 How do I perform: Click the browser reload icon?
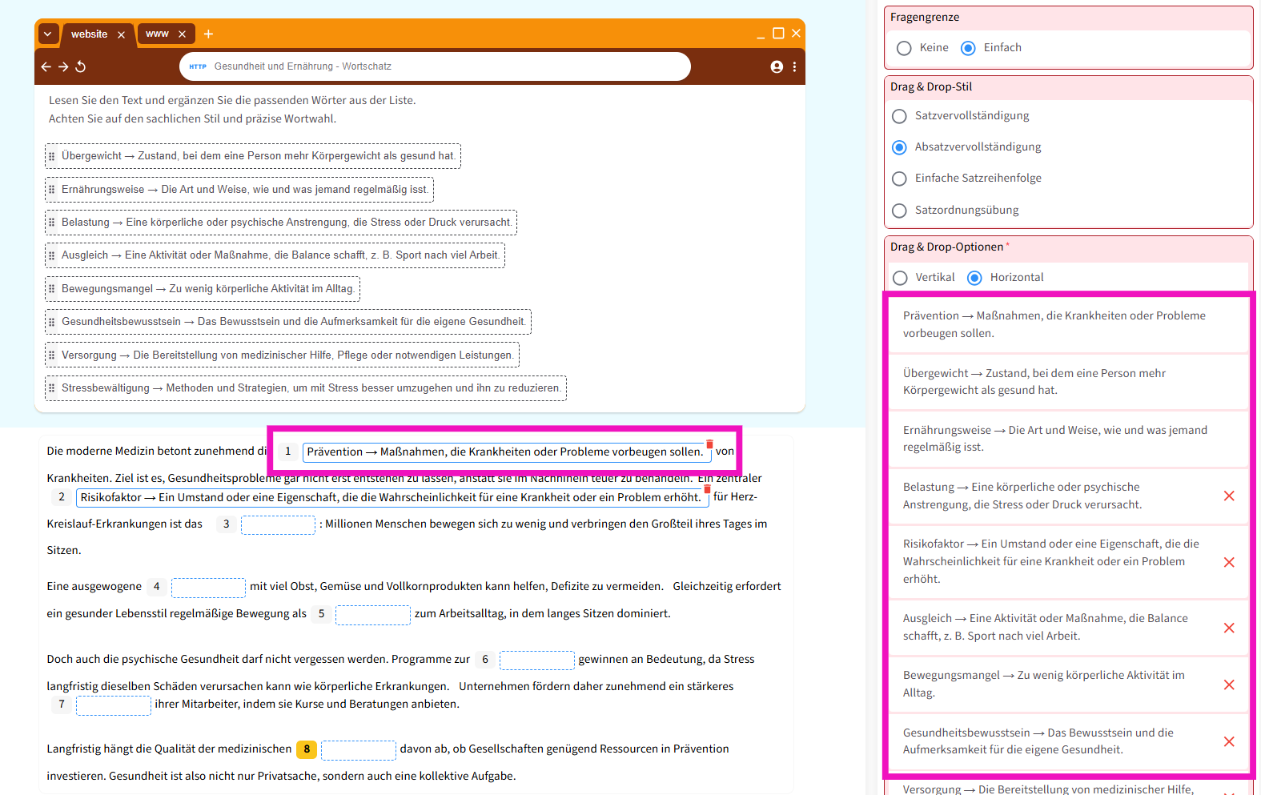pyautogui.click(x=80, y=67)
